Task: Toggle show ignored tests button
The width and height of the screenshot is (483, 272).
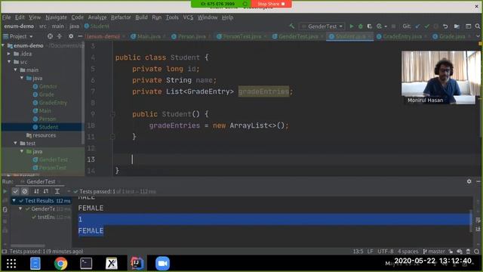Action: tap(25, 191)
